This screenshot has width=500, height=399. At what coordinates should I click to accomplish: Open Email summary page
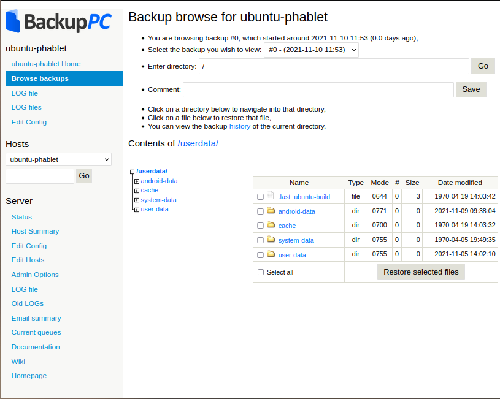(36, 318)
